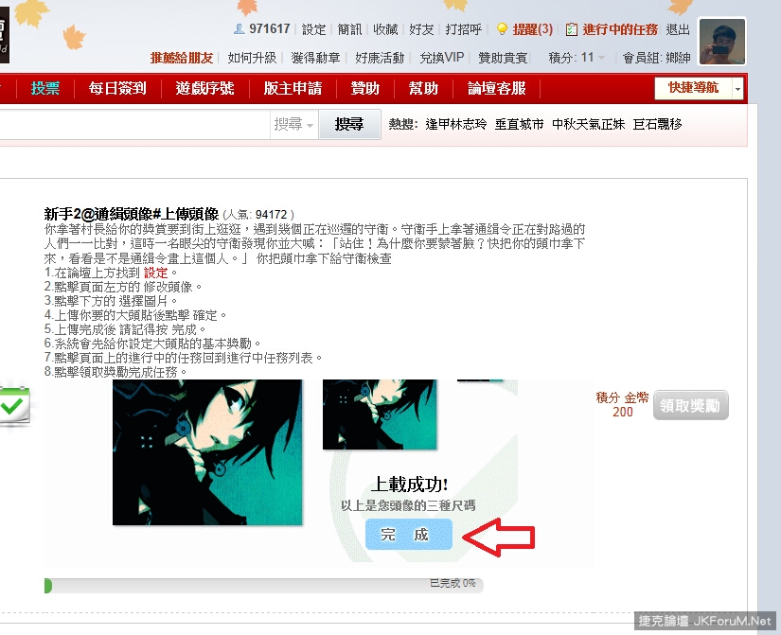Click the 200 gold reward value

(x=623, y=412)
